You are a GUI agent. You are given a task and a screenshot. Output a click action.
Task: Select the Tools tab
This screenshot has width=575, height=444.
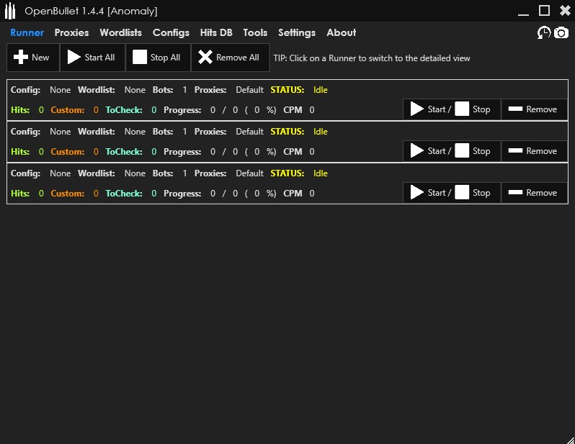click(x=255, y=32)
